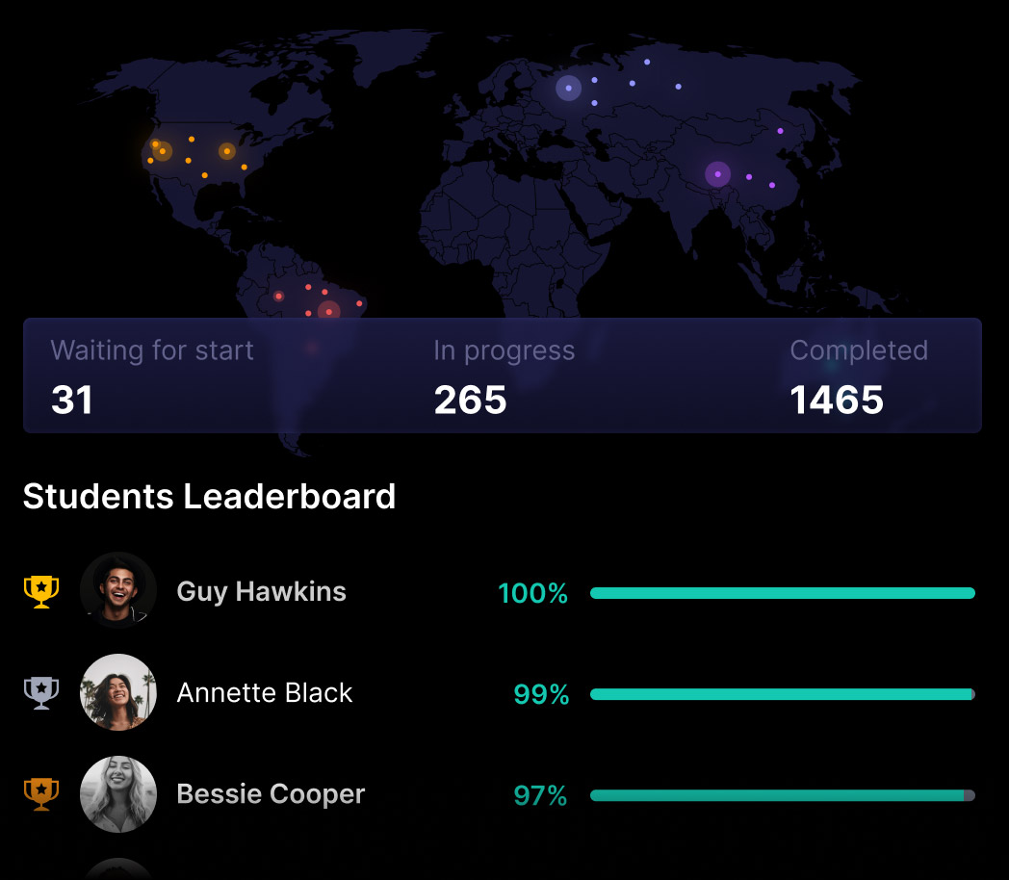Click the Waiting for start label

tap(152, 350)
